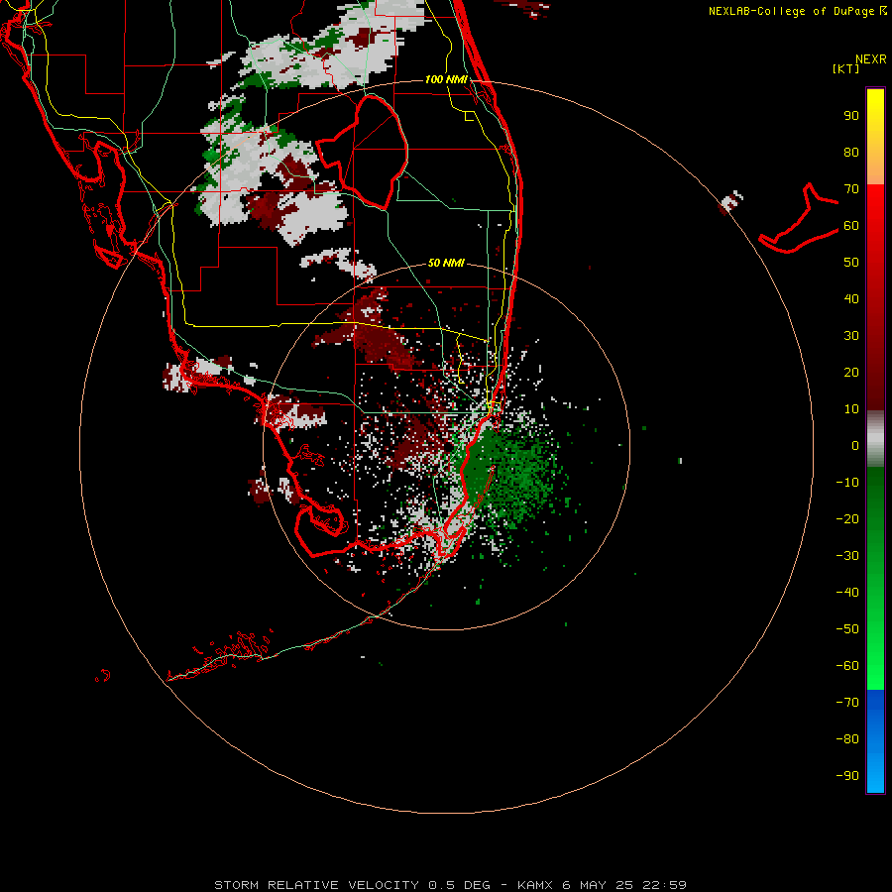
Task: Click the -60 value on the velocity scale
Action: click(847, 666)
